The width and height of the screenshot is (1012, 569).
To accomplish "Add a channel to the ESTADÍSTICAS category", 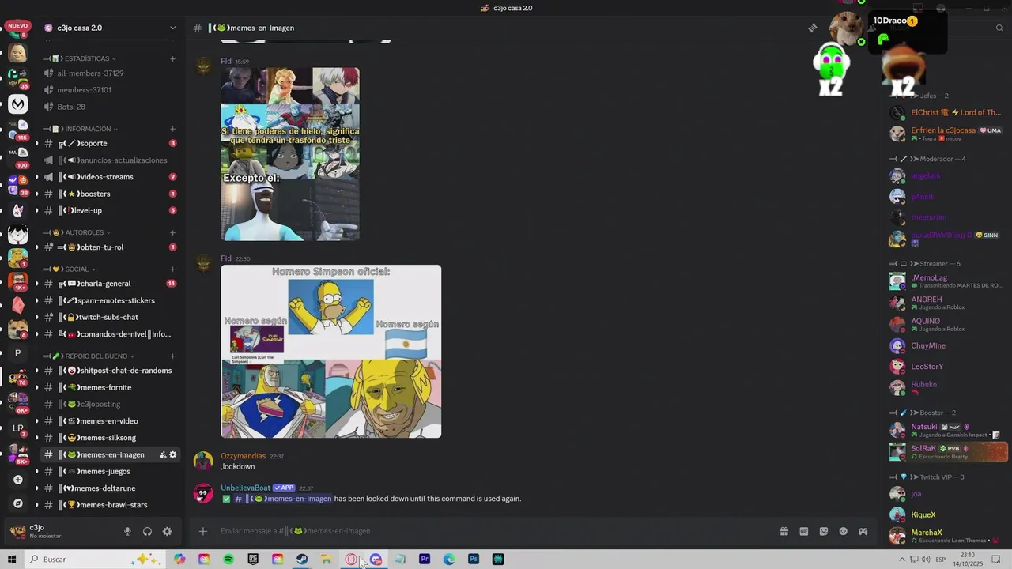I will click(172, 58).
